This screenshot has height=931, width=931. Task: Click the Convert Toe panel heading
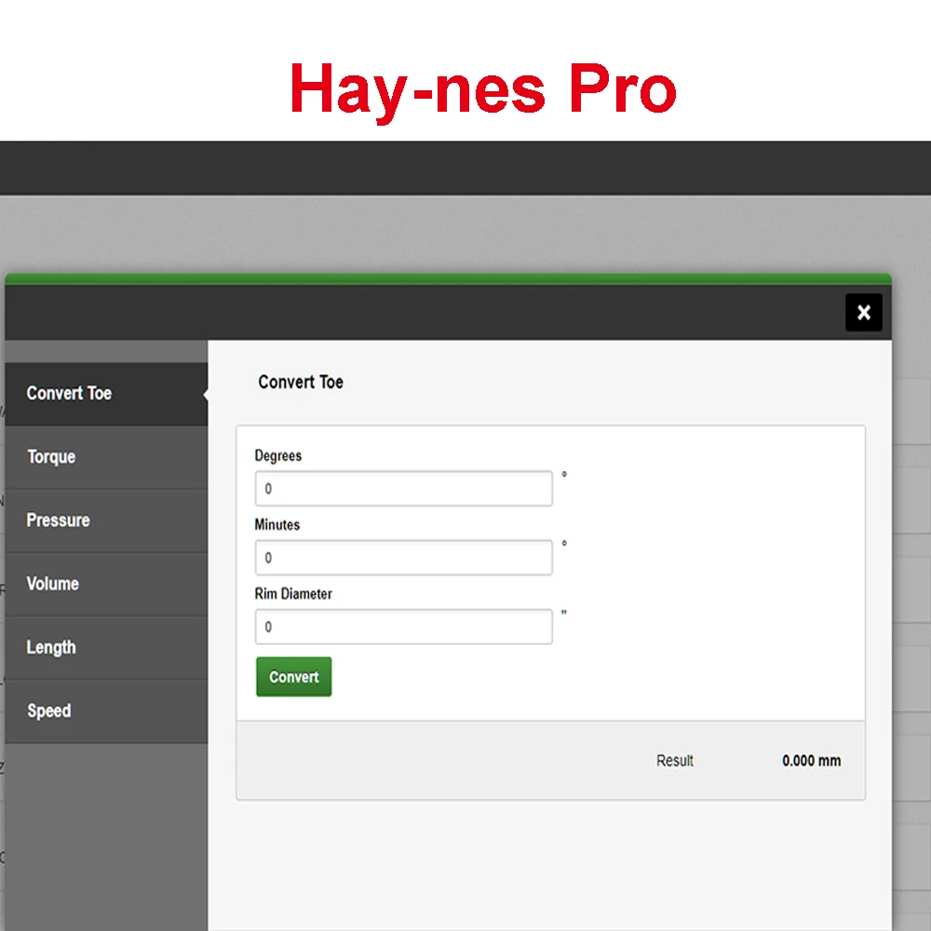301,382
